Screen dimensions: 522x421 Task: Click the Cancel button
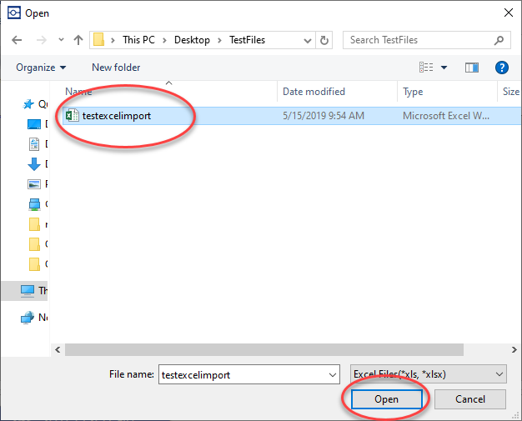click(469, 399)
